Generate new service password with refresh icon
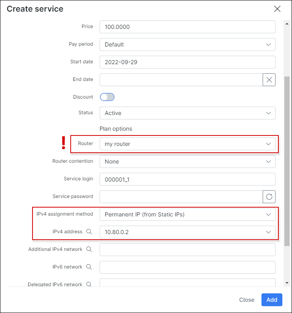This screenshot has width=292, height=313. coord(269,197)
